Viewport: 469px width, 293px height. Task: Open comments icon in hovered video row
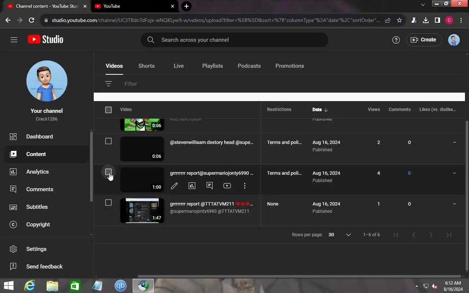point(210,186)
